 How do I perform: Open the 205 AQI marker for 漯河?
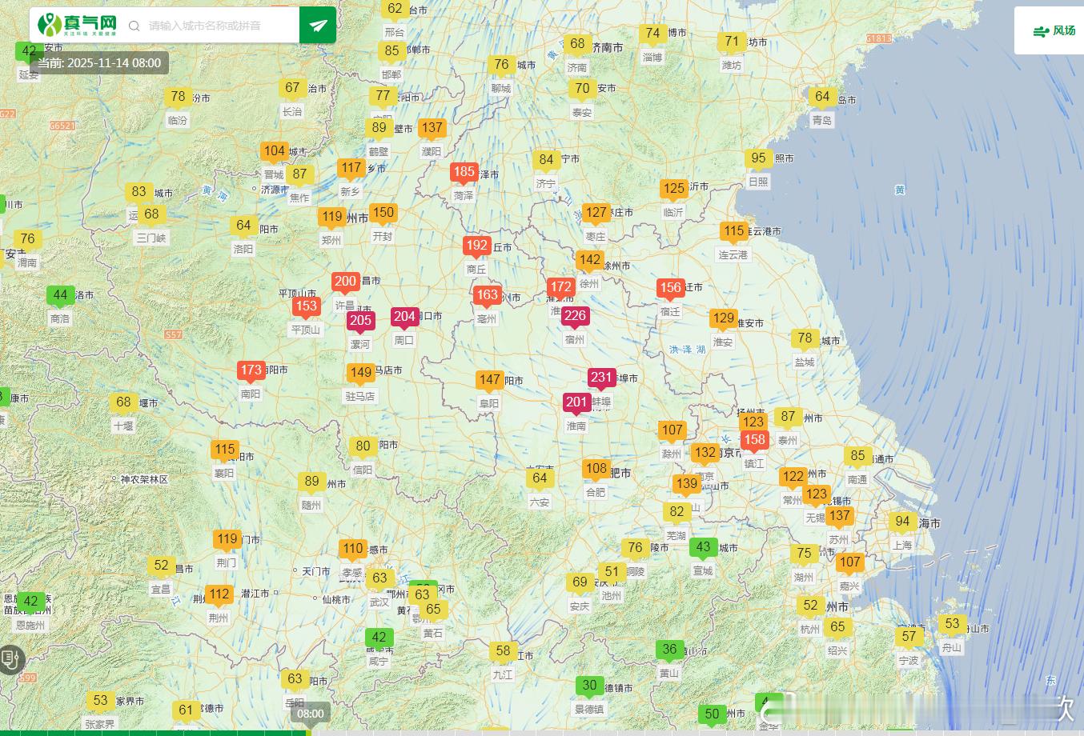[x=360, y=321]
